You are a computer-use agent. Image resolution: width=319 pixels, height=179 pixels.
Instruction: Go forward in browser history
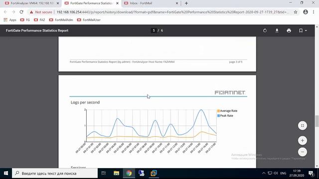(13, 12)
